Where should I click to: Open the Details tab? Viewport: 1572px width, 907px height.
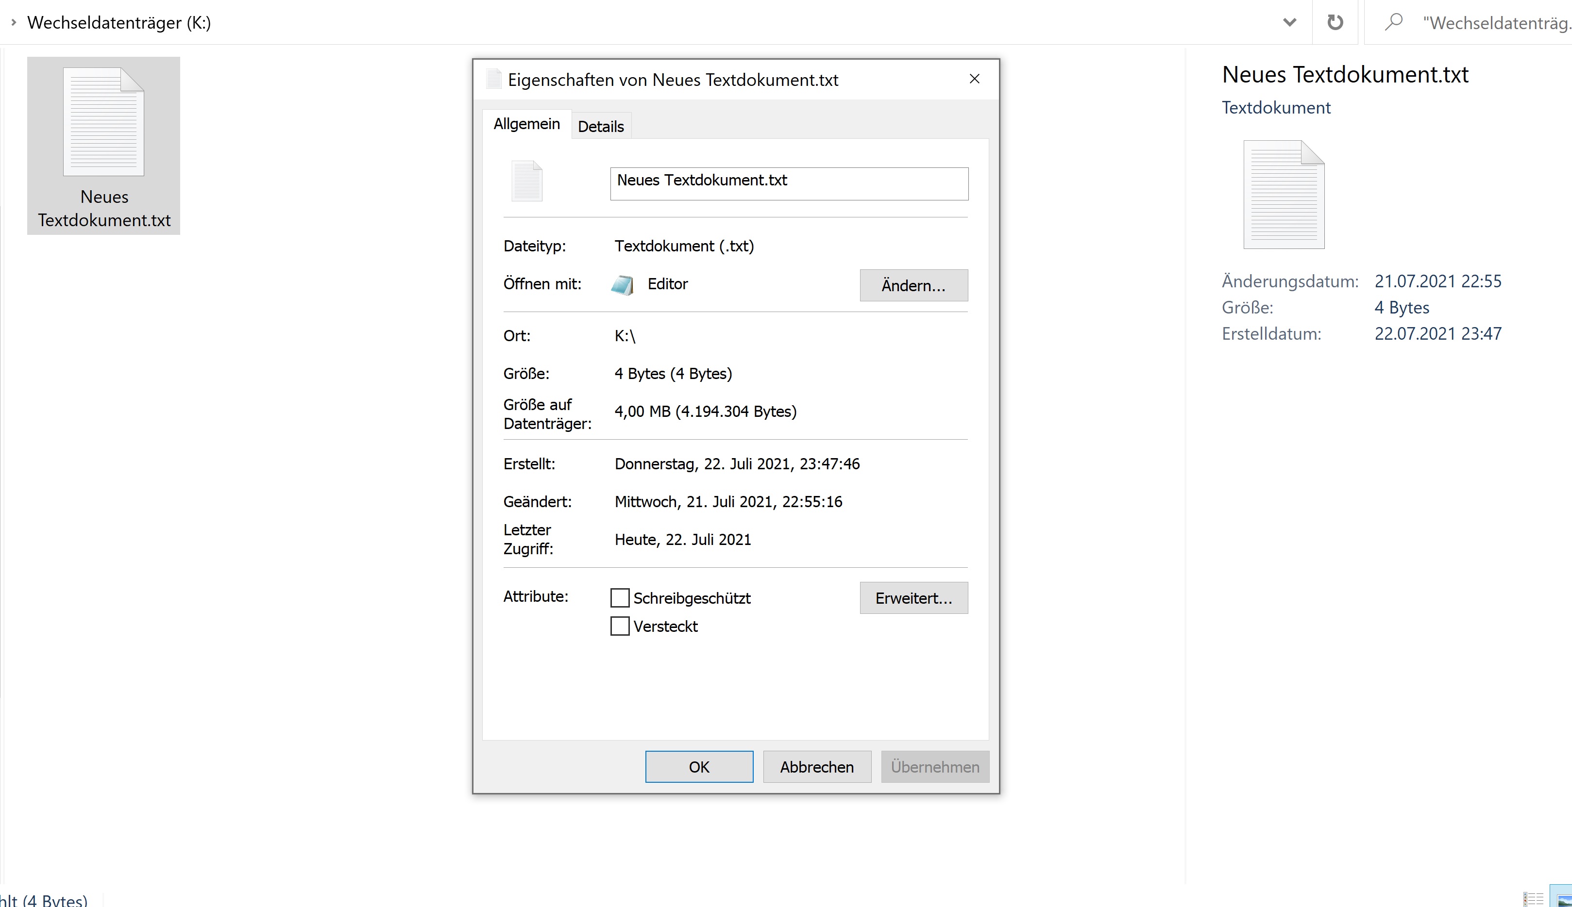[600, 127]
